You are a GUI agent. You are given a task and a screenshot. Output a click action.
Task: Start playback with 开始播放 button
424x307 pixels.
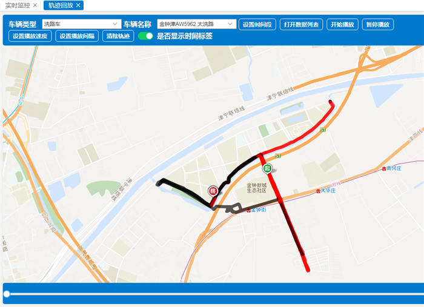(x=342, y=24)
